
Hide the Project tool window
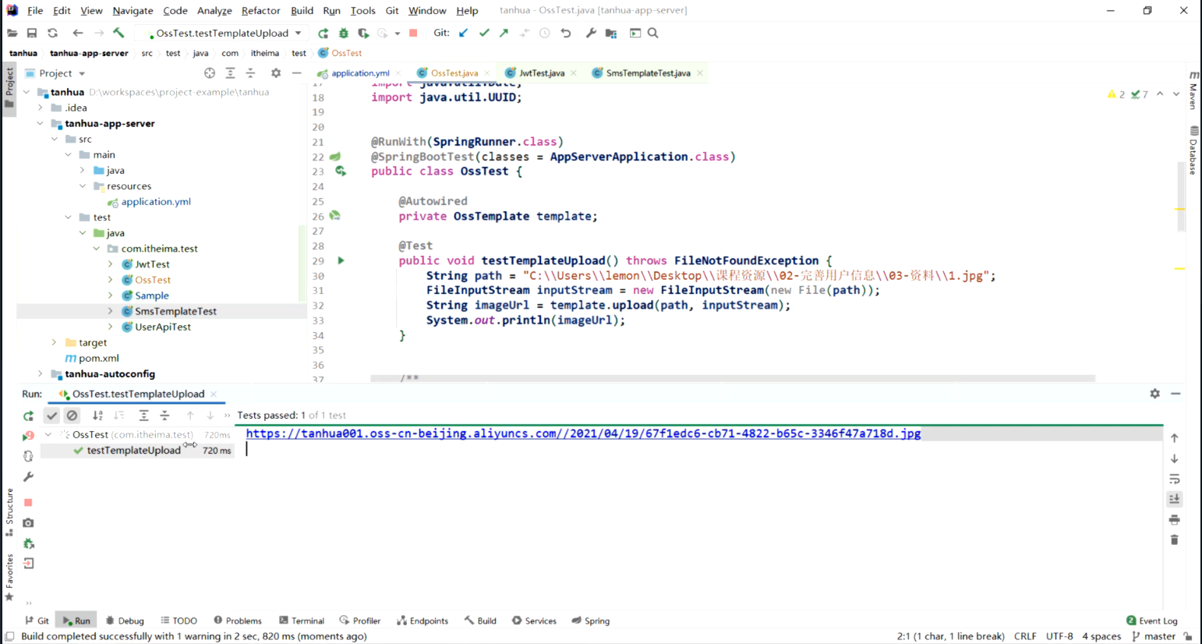[x=296, y=73]
